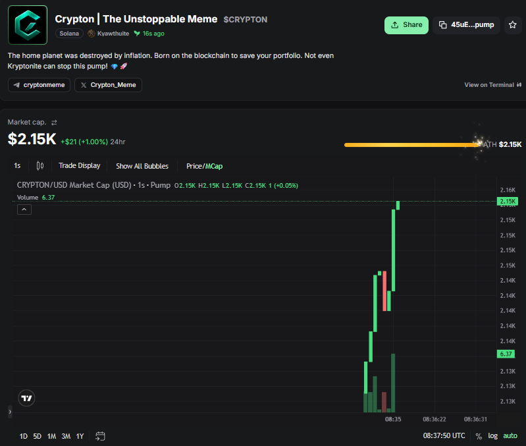Click the 2.15K current price label on axis
The width and height of the screenshot is (526, 446).
(508, 202)
